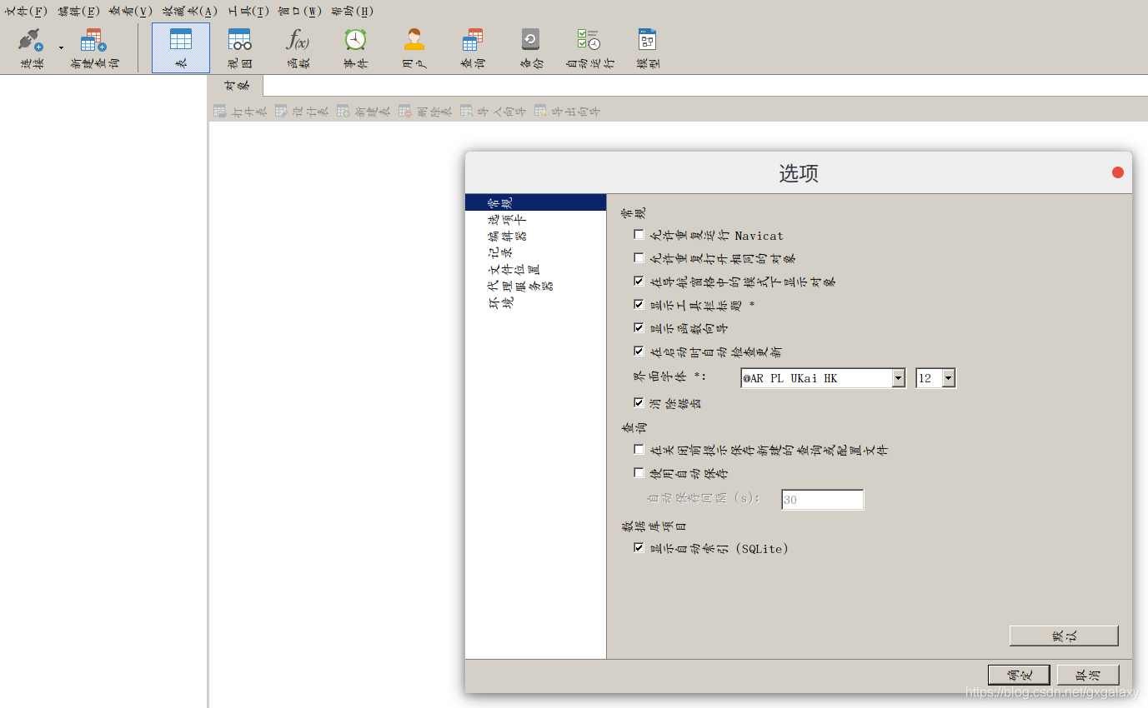Switch to the 对象 (Objects) tab

click(x=236, y=86)
